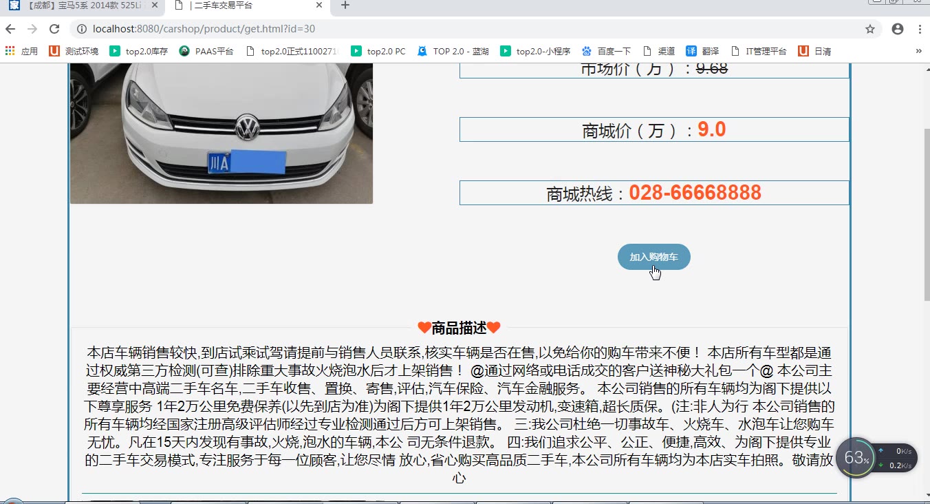The image size is (930, 504).
Task: Switch to the 成都宝马5系 2014款 tab
Action: pyautogui.click(x=83, y=6)
